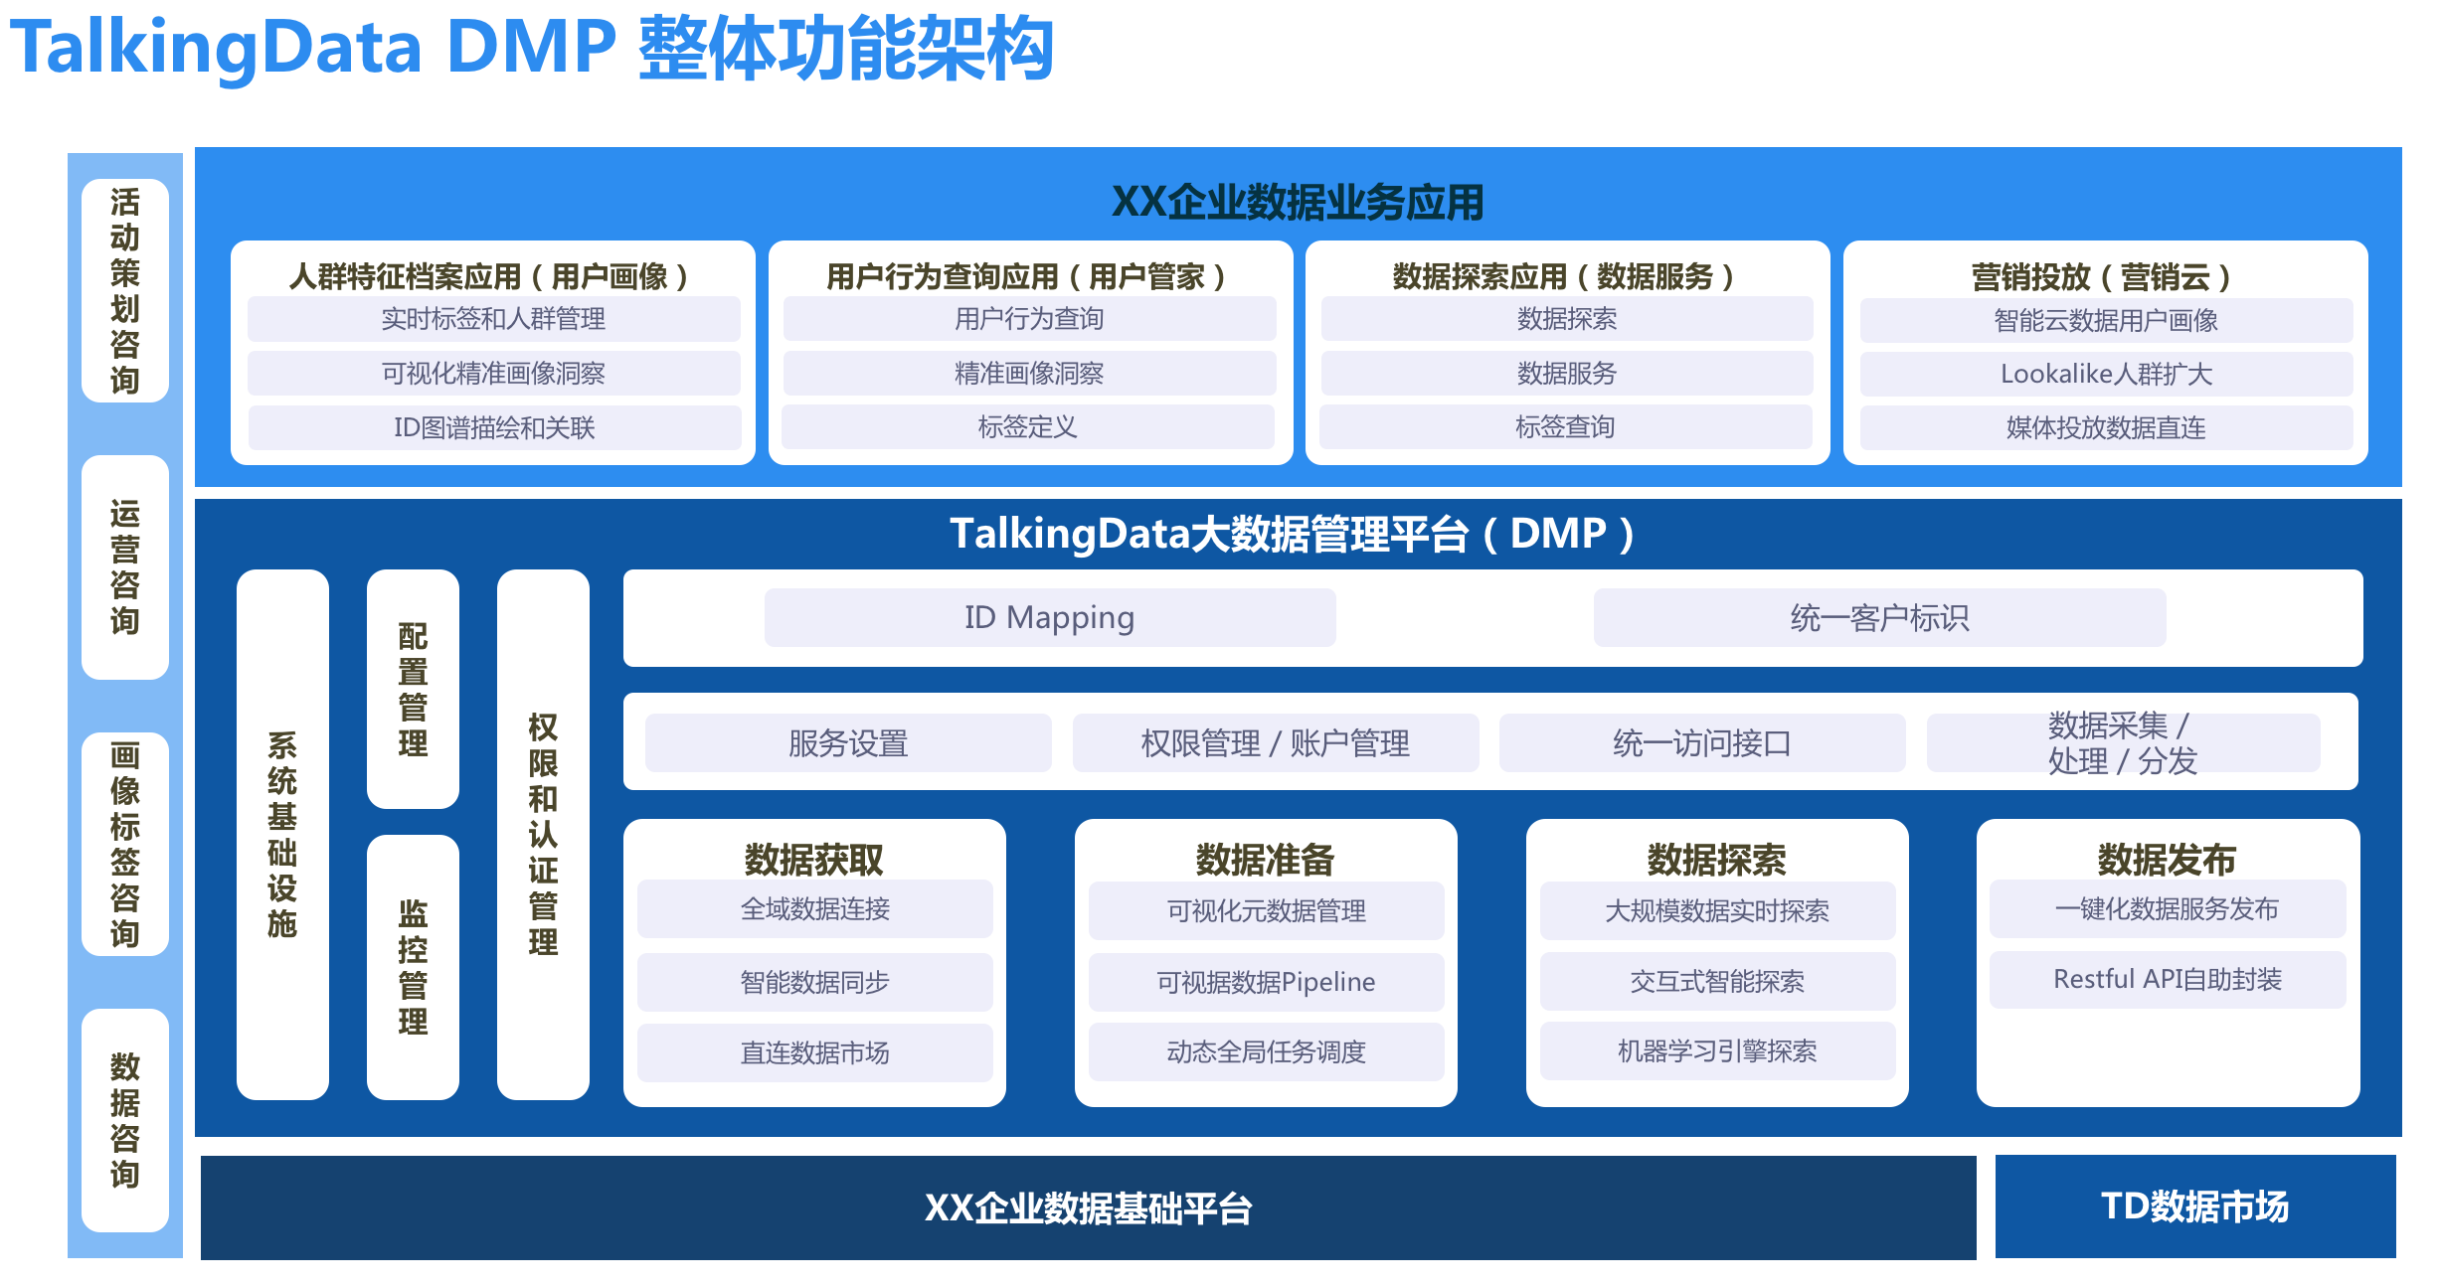Click the ID Mapping module
Viewport: 2440px width, 1286px height.
pos(1049,618)
